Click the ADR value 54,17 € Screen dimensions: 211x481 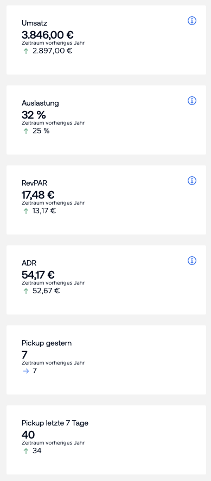point(38,275)
